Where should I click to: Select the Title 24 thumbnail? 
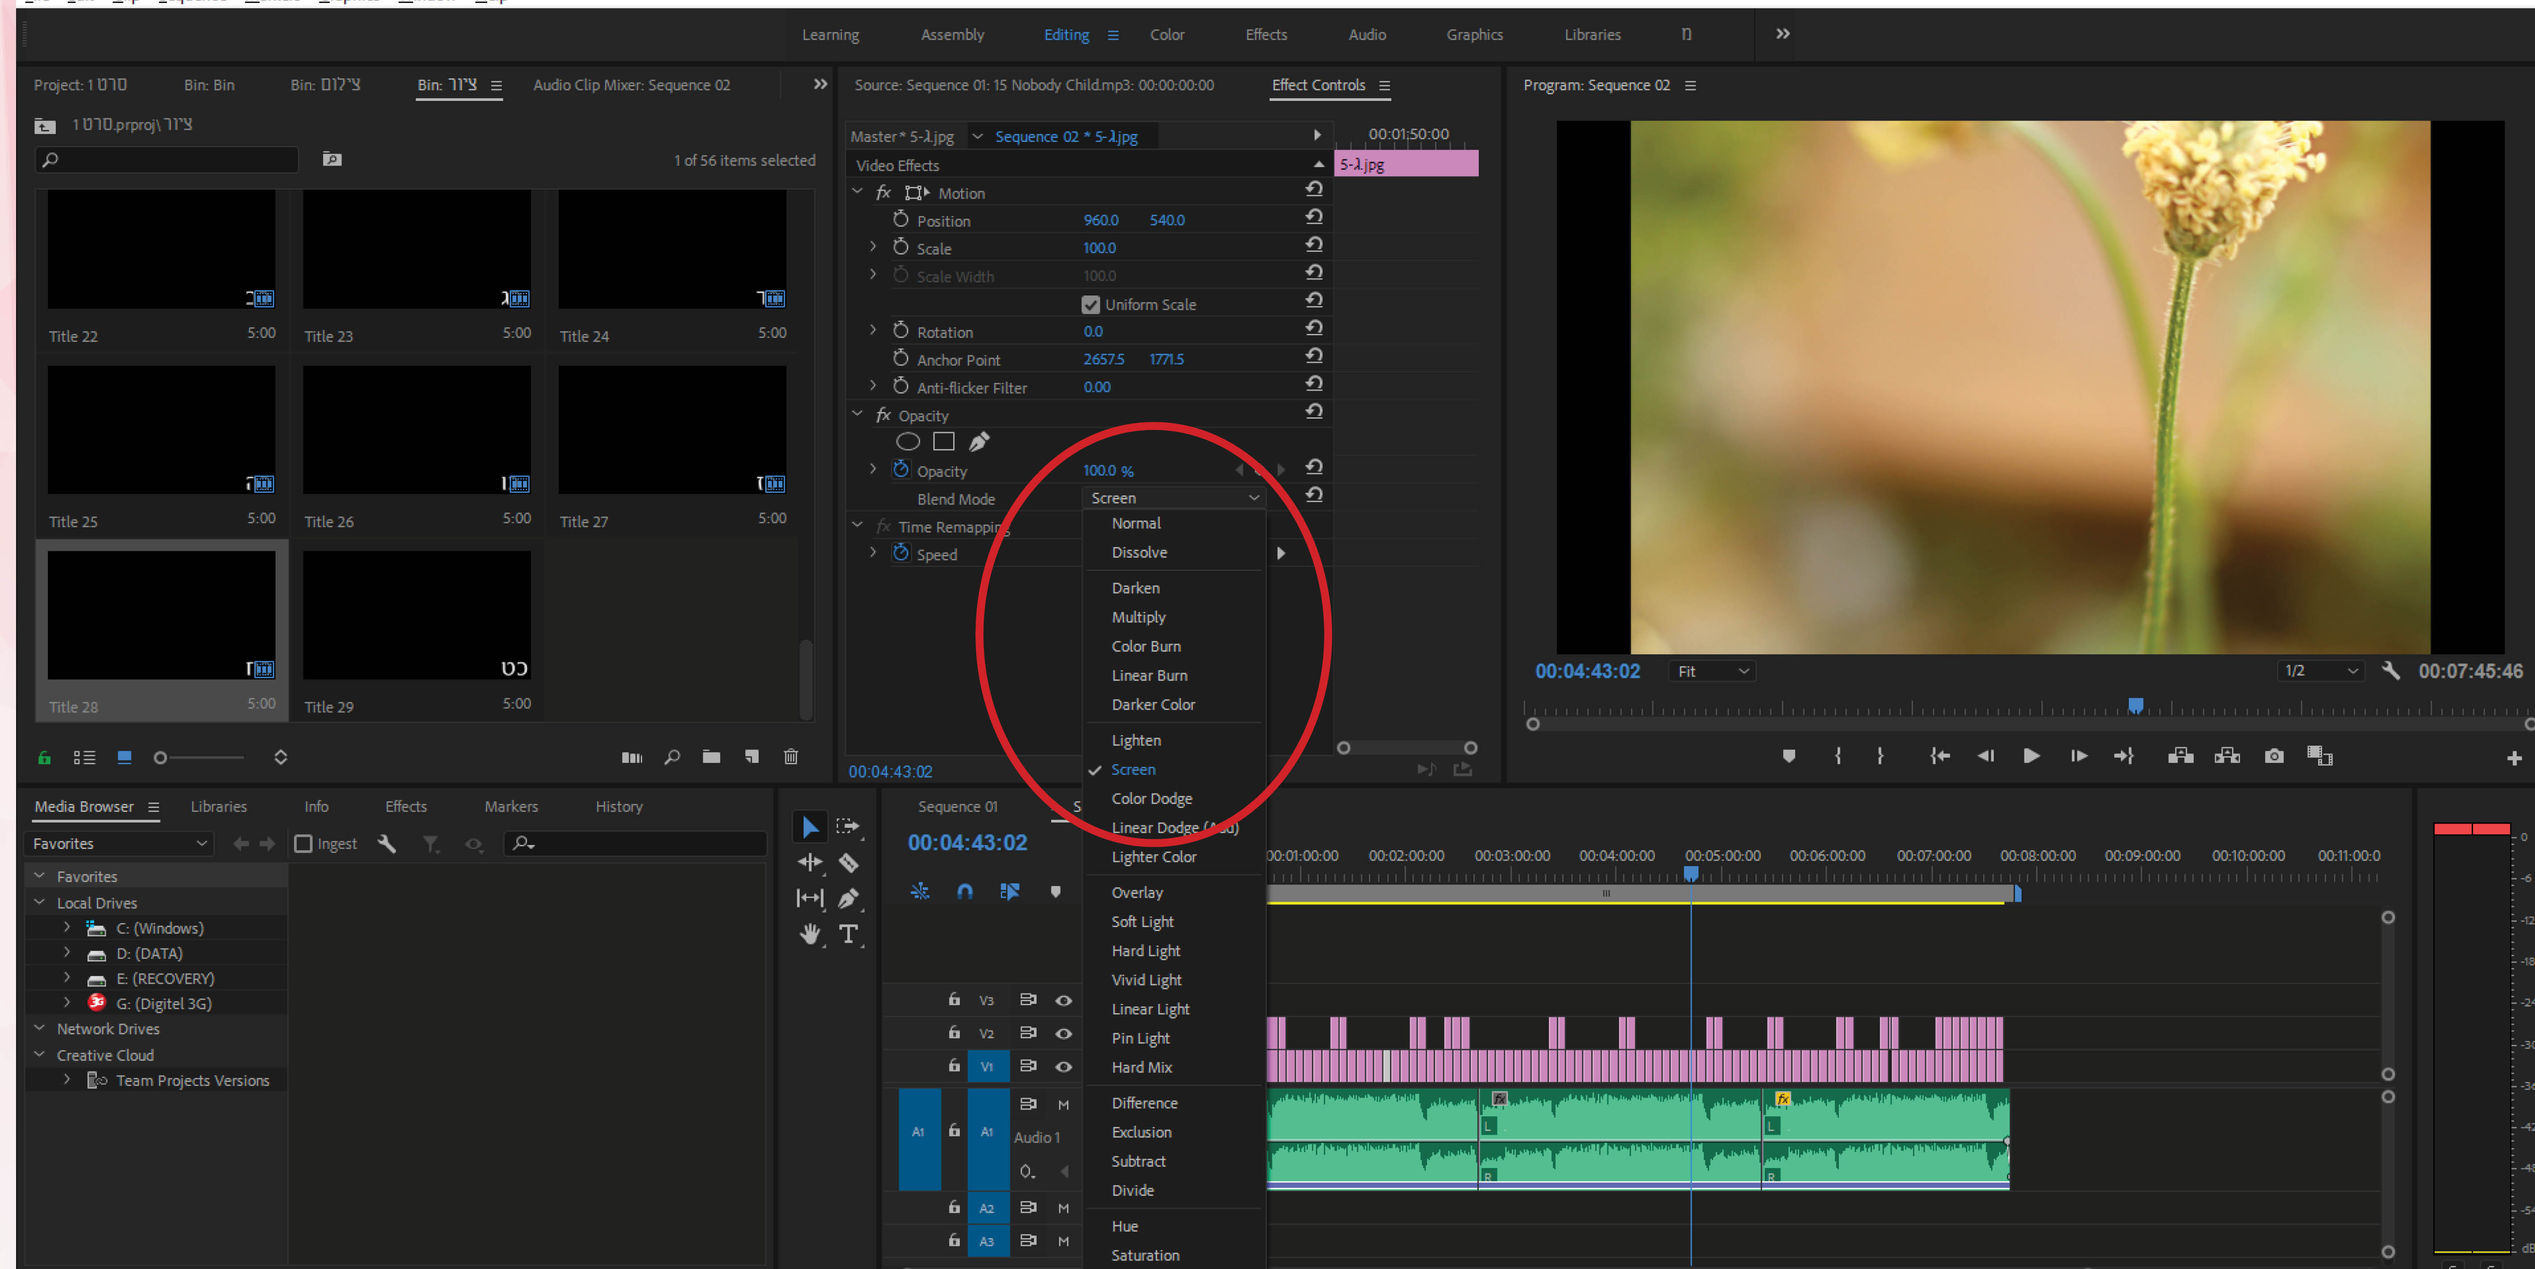pyautogui.click(x=672, y=250)
